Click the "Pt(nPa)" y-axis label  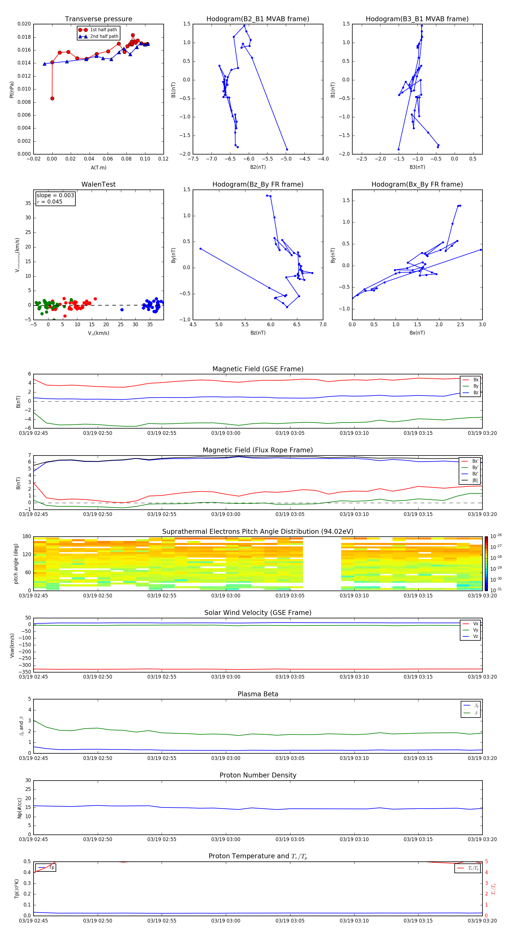[12, 90]
